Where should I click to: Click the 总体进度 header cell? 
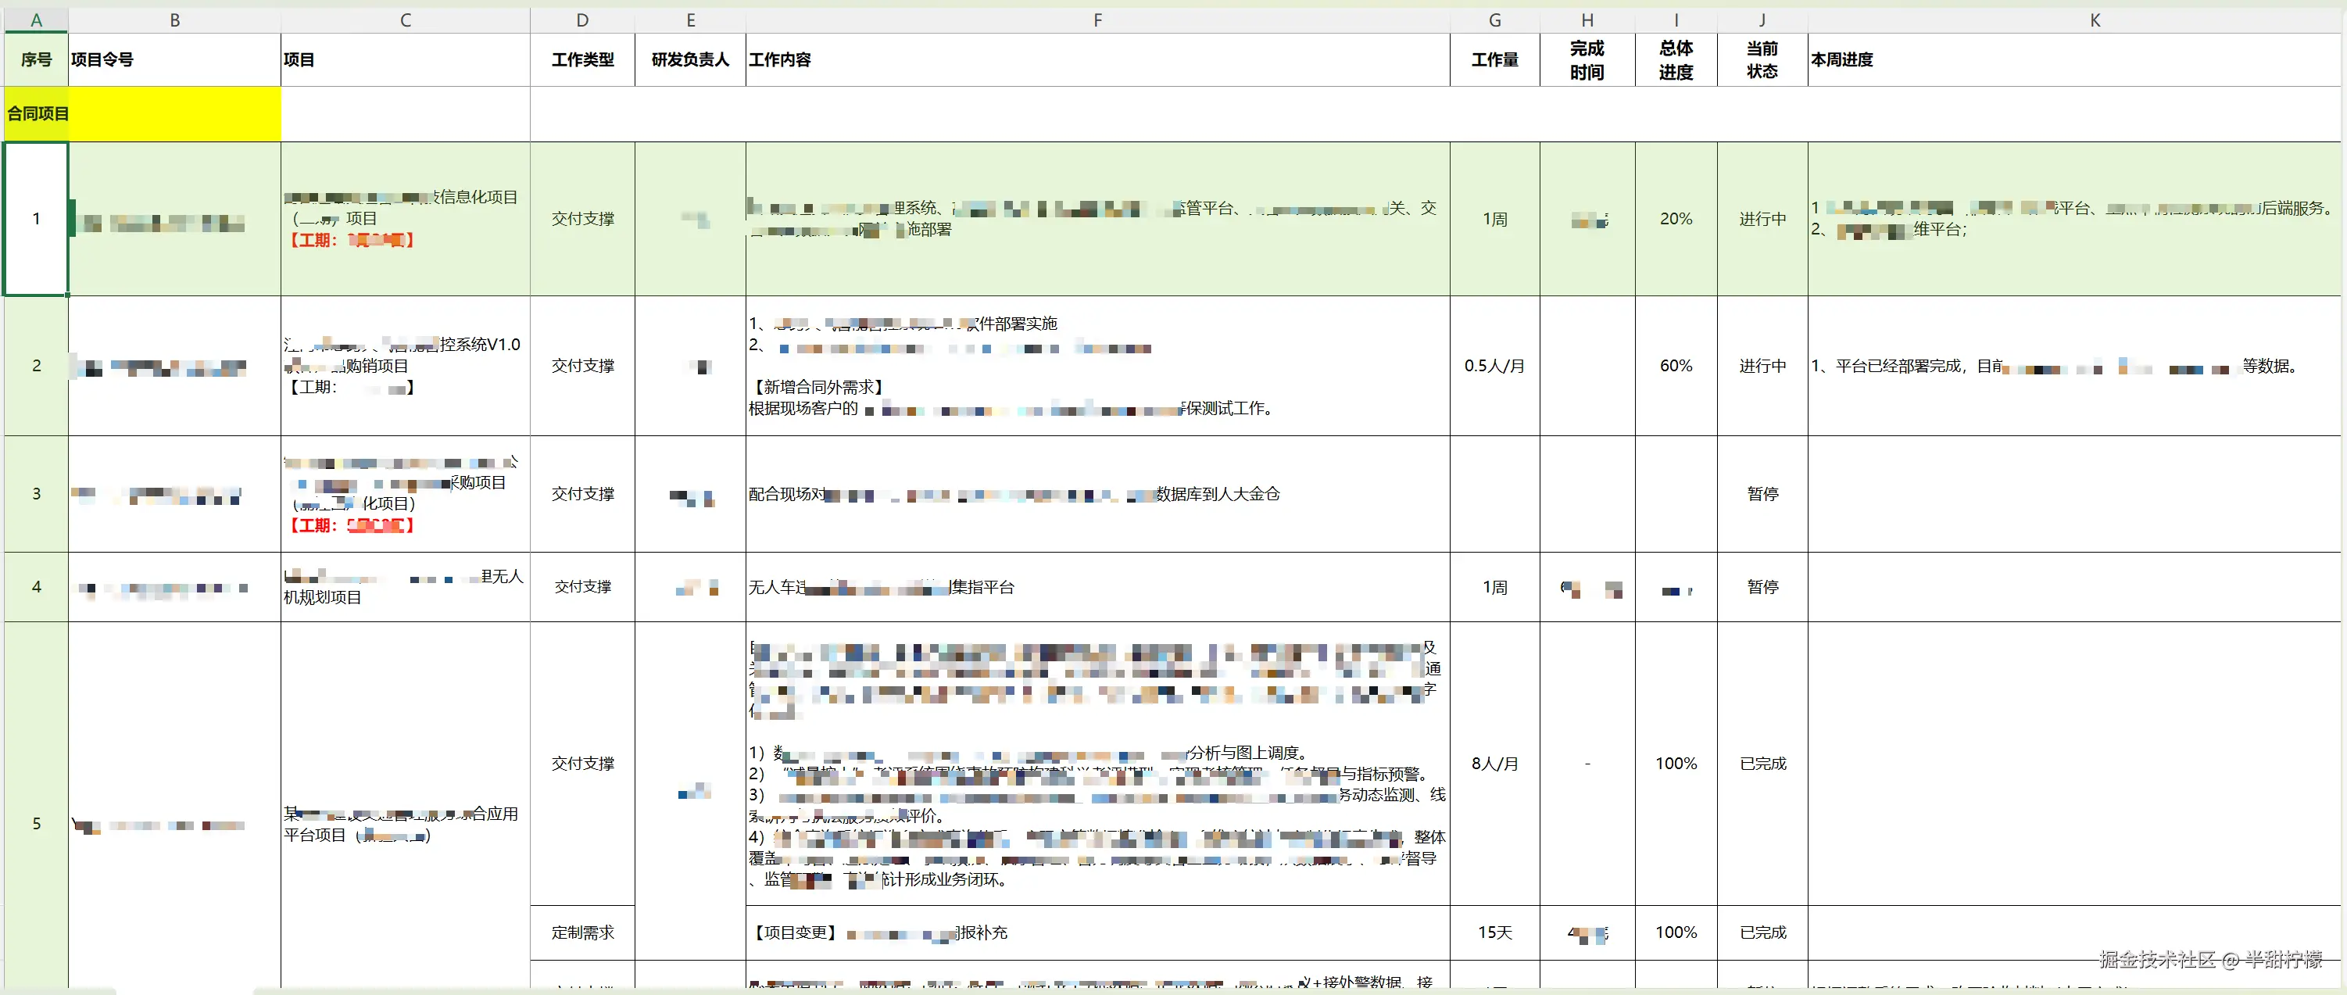1676,60
